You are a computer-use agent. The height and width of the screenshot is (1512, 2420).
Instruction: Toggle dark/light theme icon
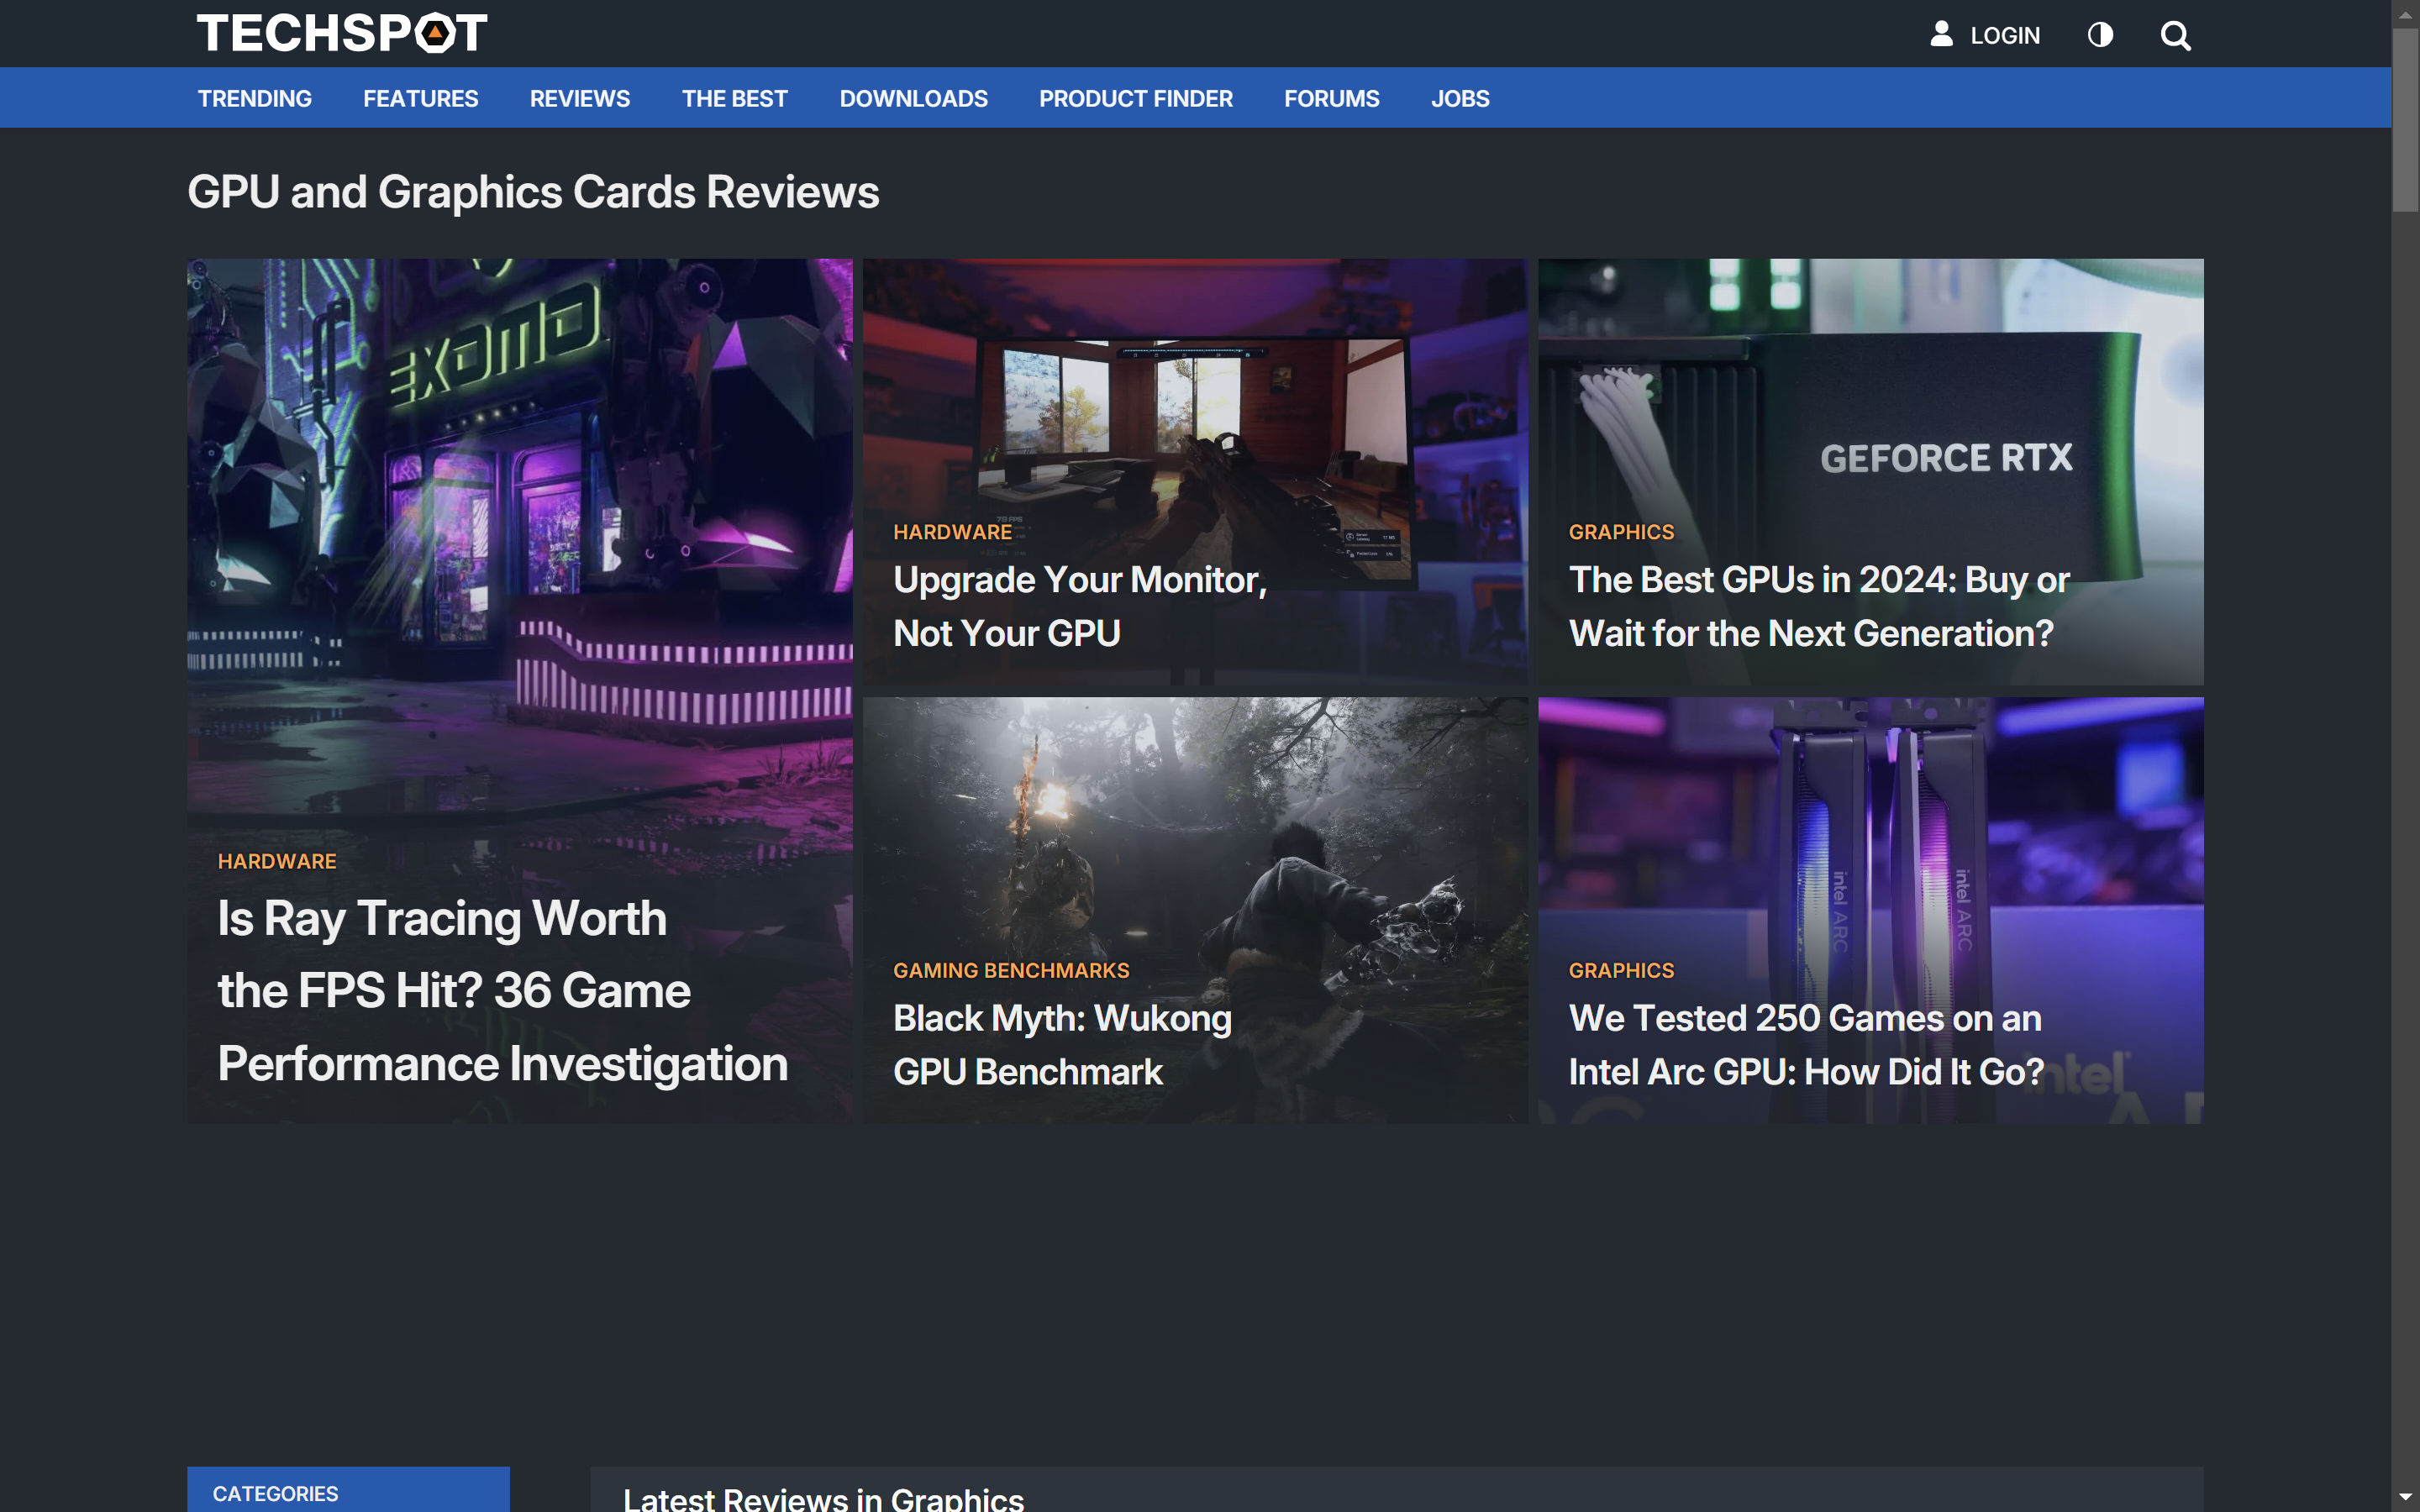tap(2100, 35)
